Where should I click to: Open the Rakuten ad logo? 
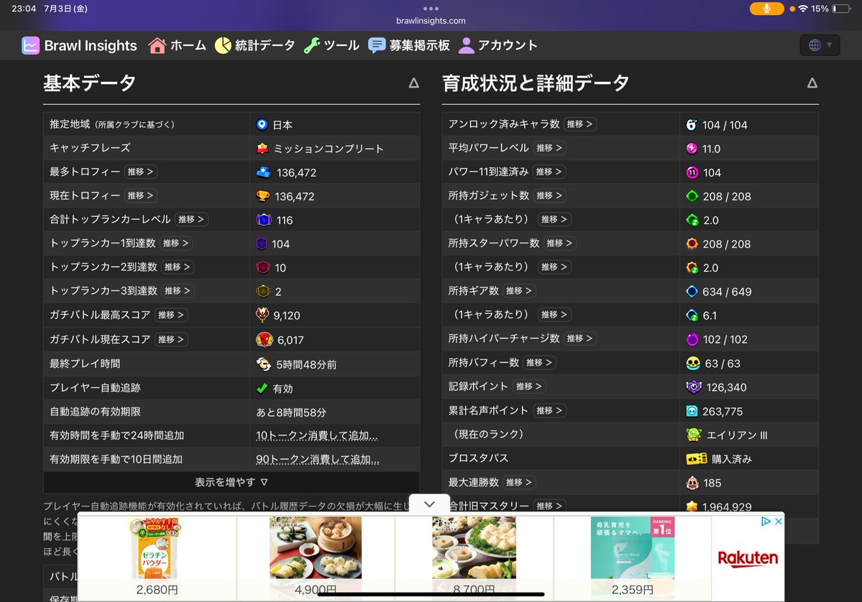pos(748,559)
